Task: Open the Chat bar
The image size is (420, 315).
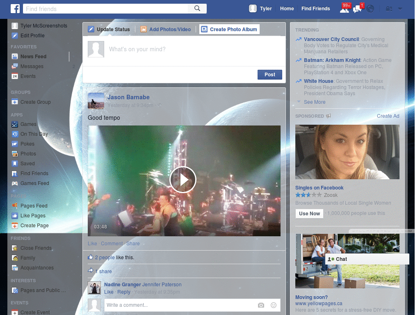Action: tap(367, 259)
